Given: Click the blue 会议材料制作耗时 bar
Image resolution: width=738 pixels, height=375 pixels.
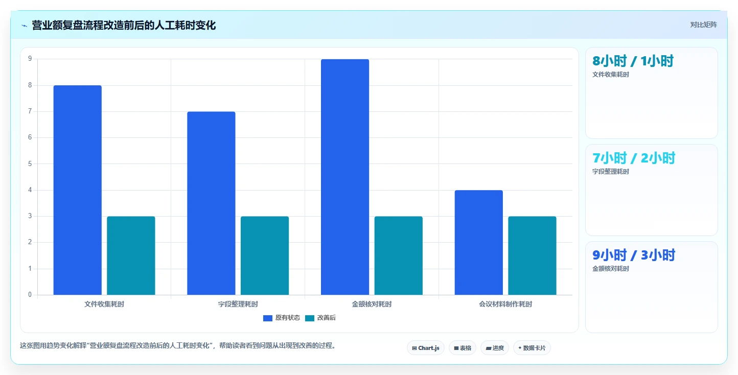Looking at the screenshot, I should click(479, 243).
